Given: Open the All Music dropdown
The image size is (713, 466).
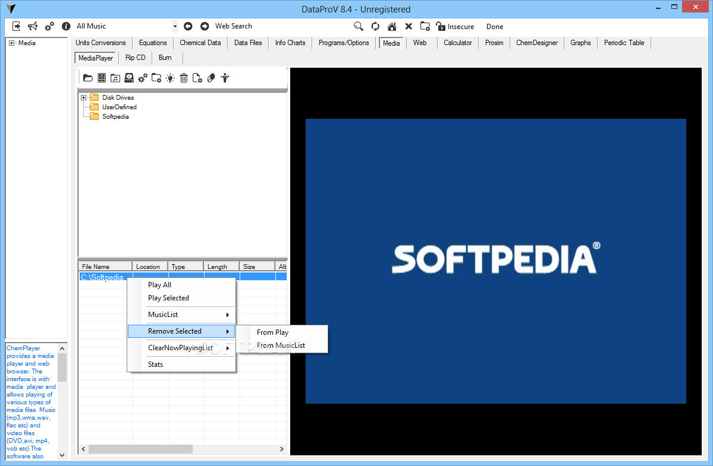Looking at the screenshot, I should coord(175,26).
